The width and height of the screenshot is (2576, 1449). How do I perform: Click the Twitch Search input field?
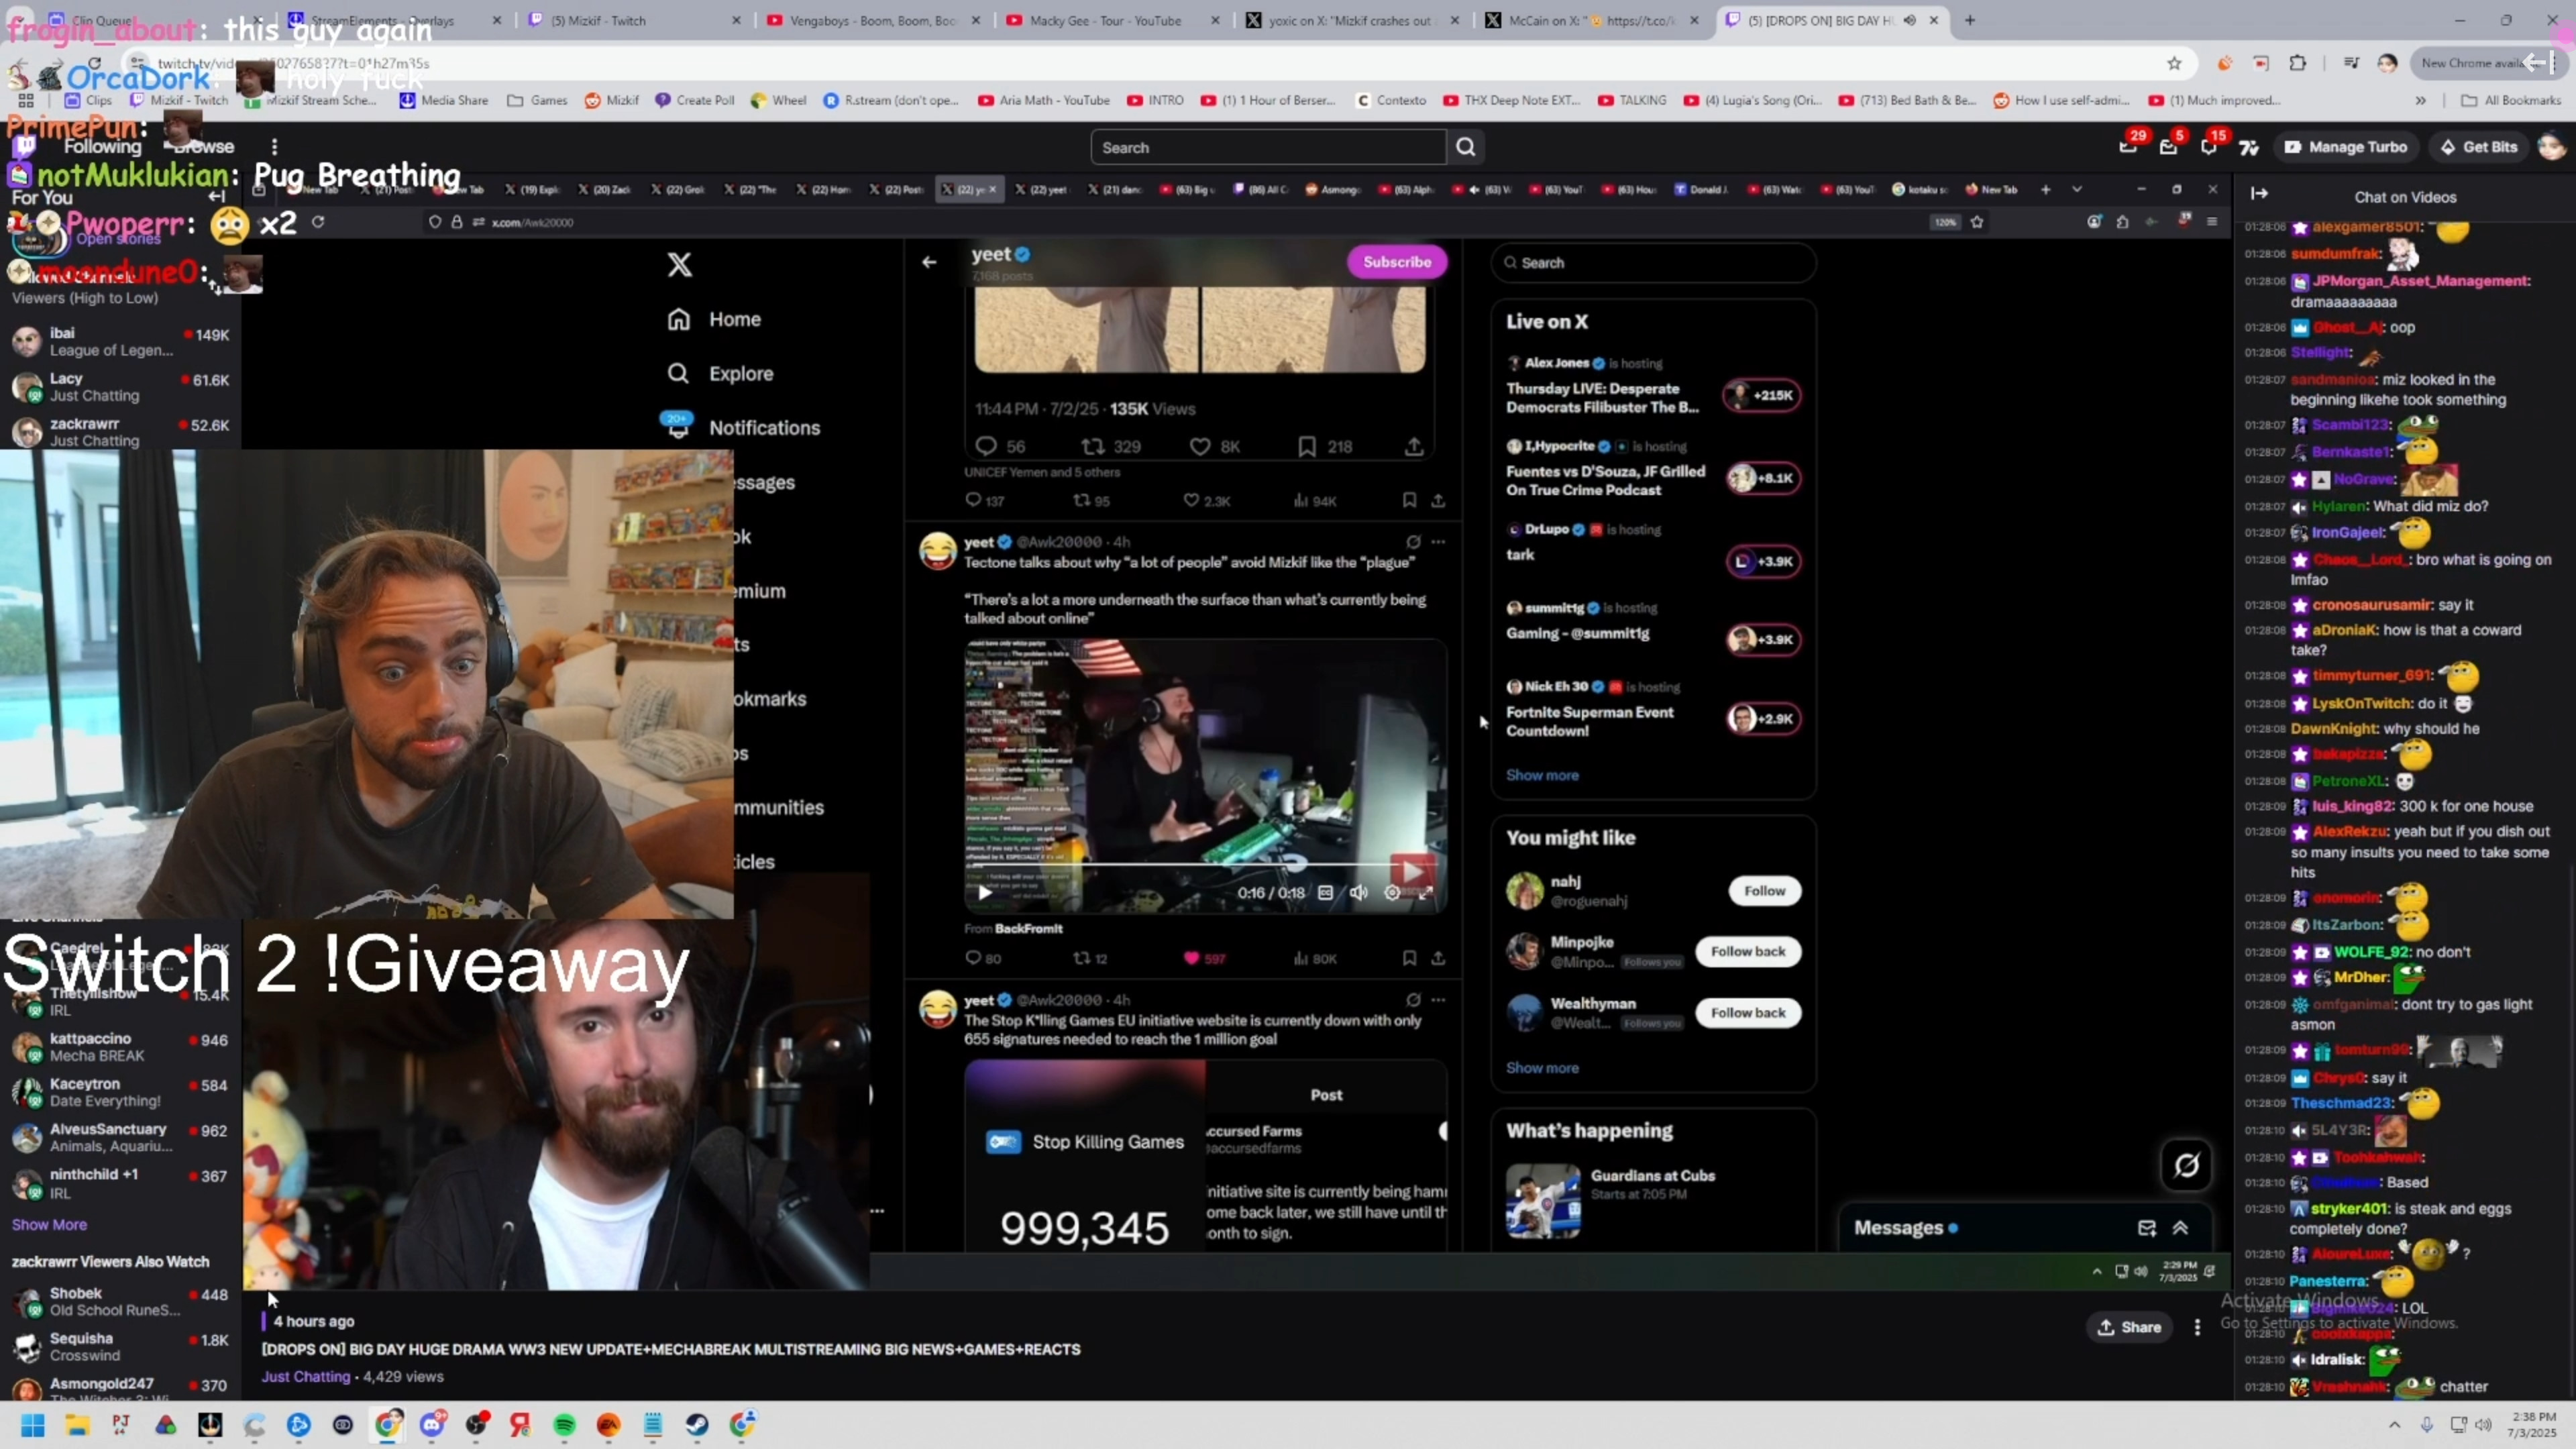coord(1268,147)
